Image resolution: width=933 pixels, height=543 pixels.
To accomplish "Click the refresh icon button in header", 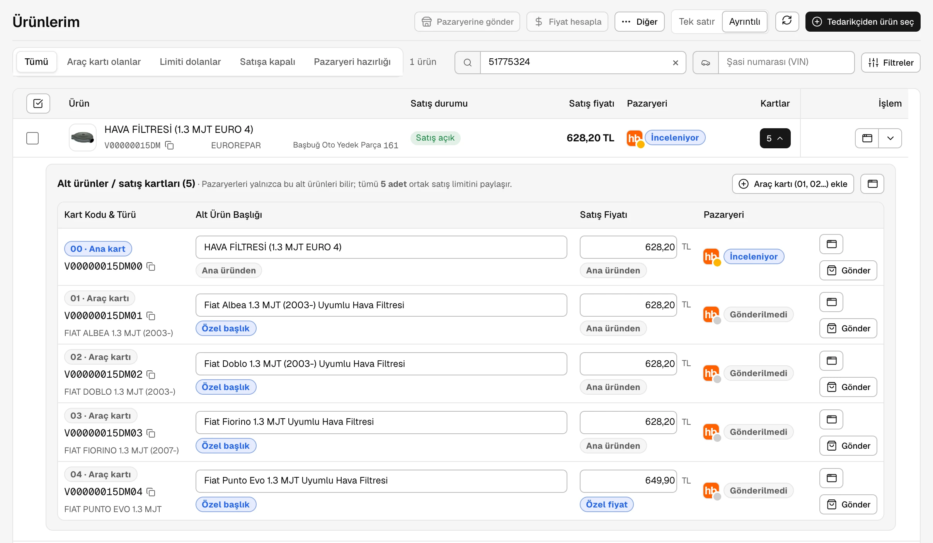I will (x=787, y=21).
